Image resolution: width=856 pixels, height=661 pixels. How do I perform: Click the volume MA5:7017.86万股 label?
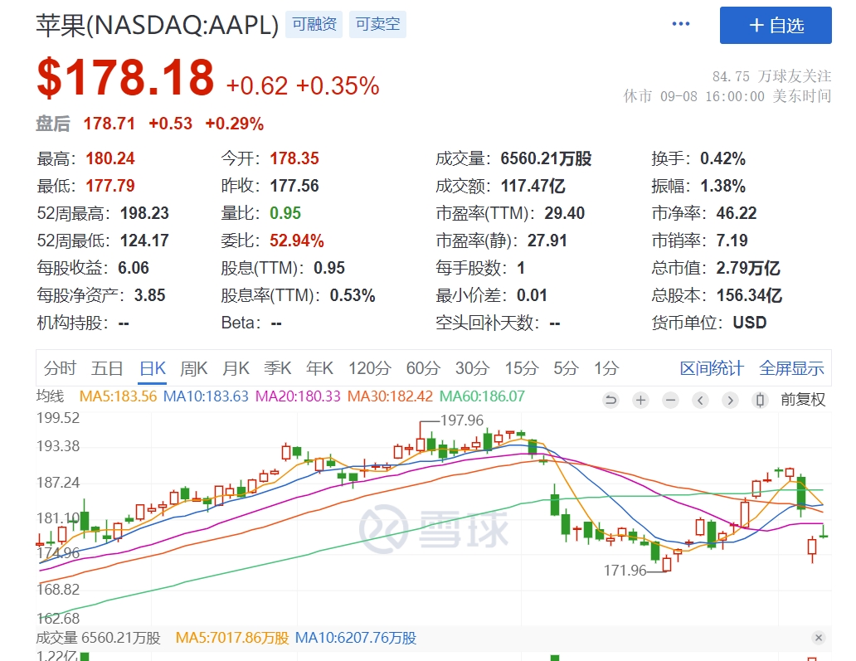coord(232,638)
